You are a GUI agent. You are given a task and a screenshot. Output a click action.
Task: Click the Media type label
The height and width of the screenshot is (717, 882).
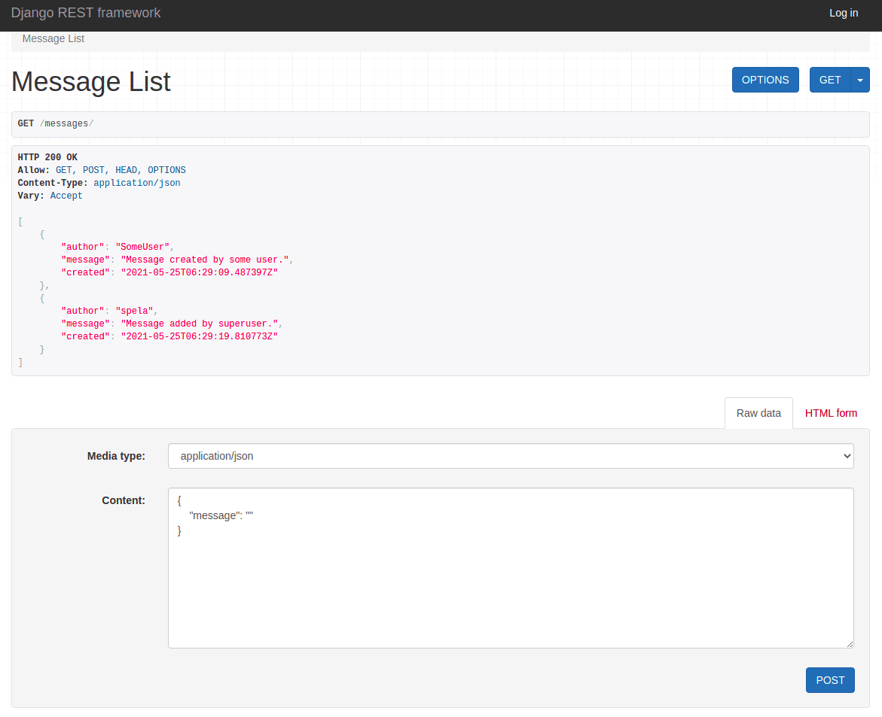[116, 456]
